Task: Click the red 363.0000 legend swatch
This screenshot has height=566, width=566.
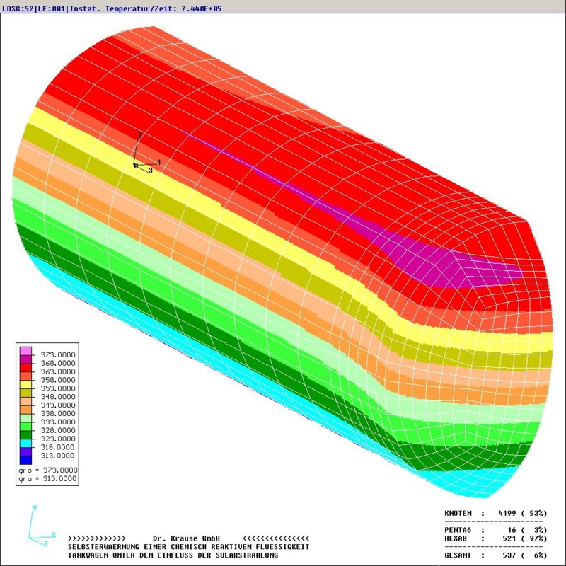Action: (25, 367)
